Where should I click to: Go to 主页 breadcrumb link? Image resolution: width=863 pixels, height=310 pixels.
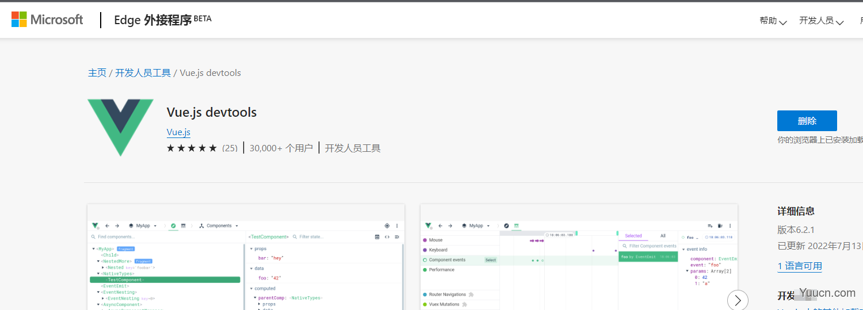point(97,73)
